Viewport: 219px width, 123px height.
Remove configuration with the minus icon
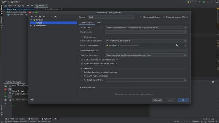pyautogui.click(x=36, y=17)
